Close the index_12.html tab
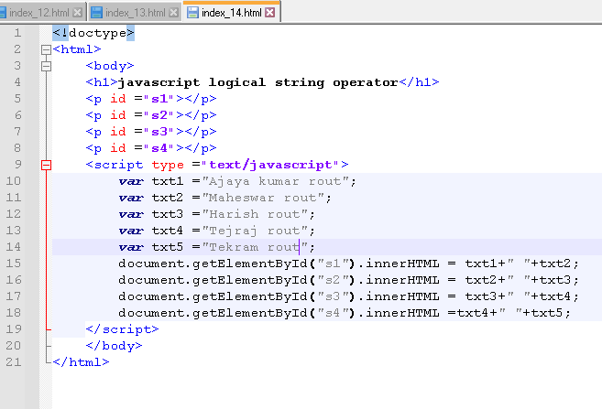This screenshot has width=602, height=409. [x=77, y=13]
